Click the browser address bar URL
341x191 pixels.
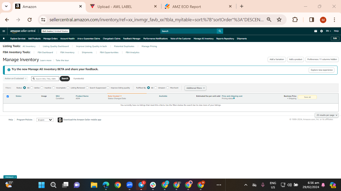click(157, 20)
